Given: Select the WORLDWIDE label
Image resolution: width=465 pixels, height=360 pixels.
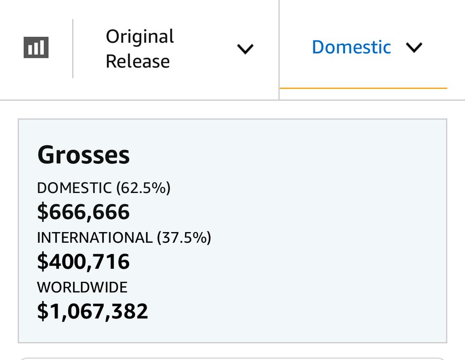Looking at the screenshot, I should click(x=82, y=287).
